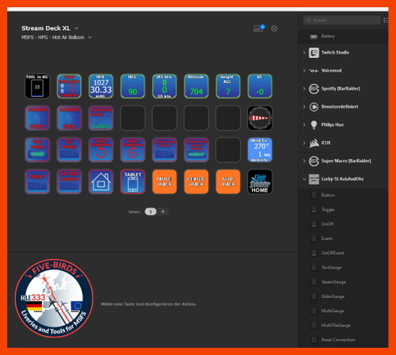Click the PAUSE TRACK orange key
Image resolution: width=396 pixels, height=355 pixels.
pos(165,181)
